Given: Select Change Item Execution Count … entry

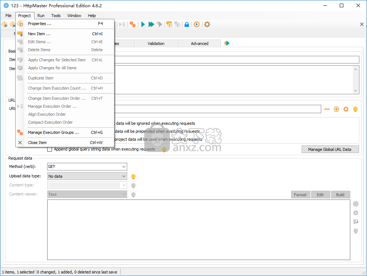Looking at the screenshot, I should click(65, 88).
